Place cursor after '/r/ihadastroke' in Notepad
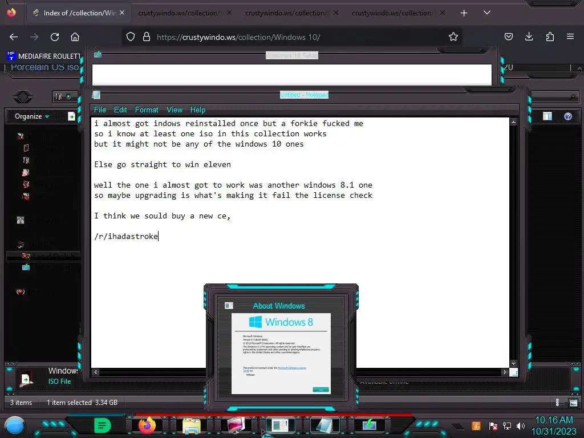 click(159, 237)
